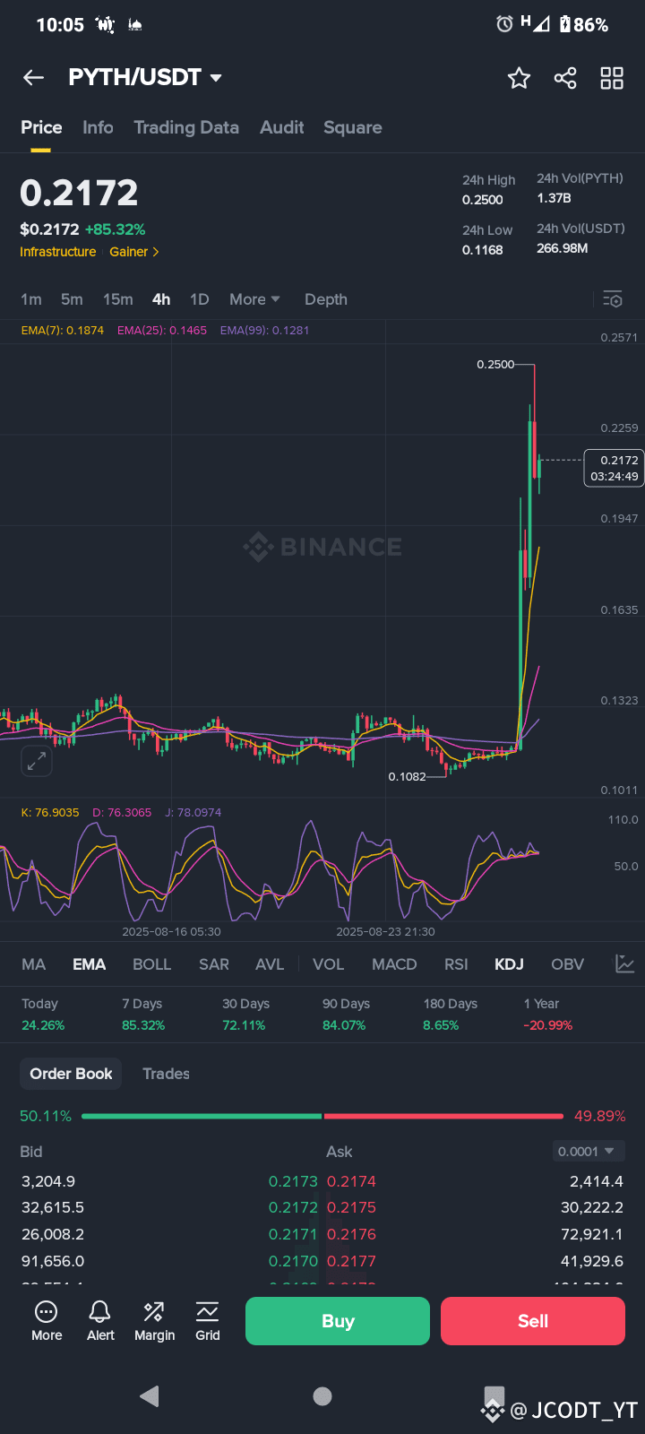
Task: Tap the 24h High 0.2500 value
Action: (483, 200)
